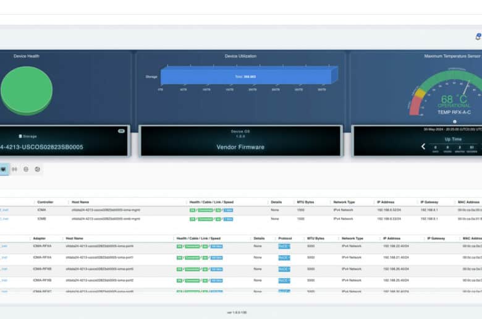Image resolution: width=482 pixels, height=319 pixels.
Task: Sort management table by Network Type column
Action: [x=344, y=202]
